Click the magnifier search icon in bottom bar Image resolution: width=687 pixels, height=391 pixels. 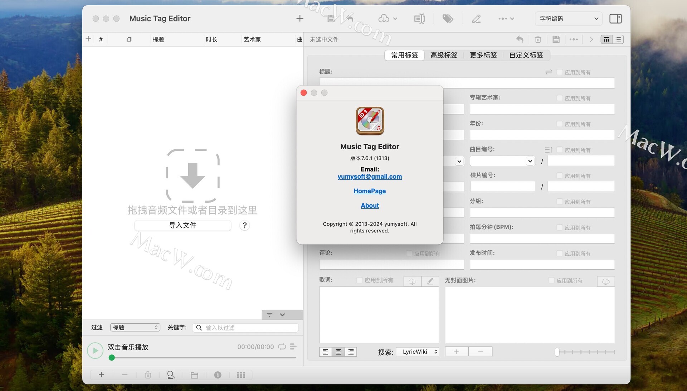(171, 375)
